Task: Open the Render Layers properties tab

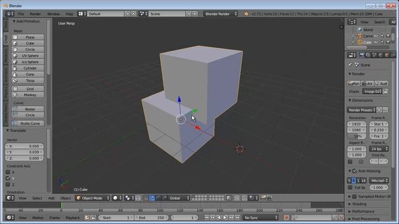Action: click(x=368, y=55)
